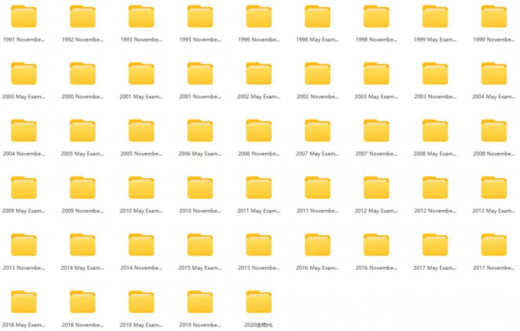Select the 2007 November folder icon

click(x=376, y=130)
